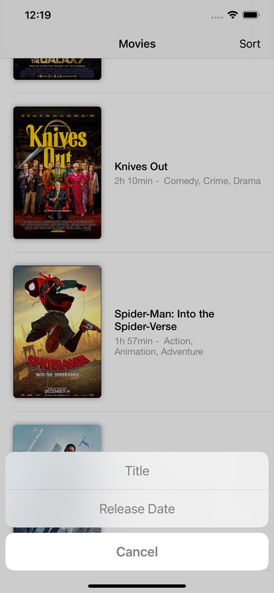Select the Knives Out title text

click(141, 166)
